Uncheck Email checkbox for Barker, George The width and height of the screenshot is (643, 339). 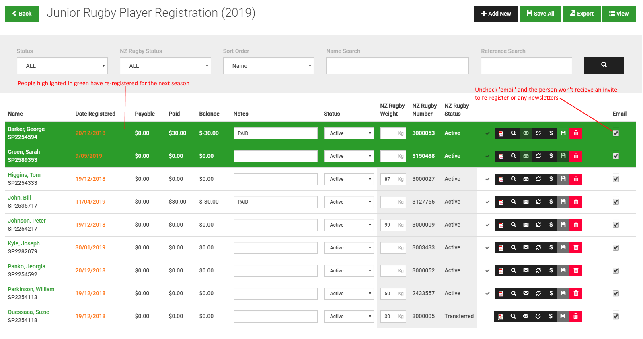coord(616,133)
